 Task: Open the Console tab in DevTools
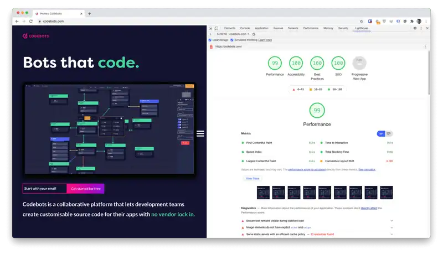coord(245,28)
